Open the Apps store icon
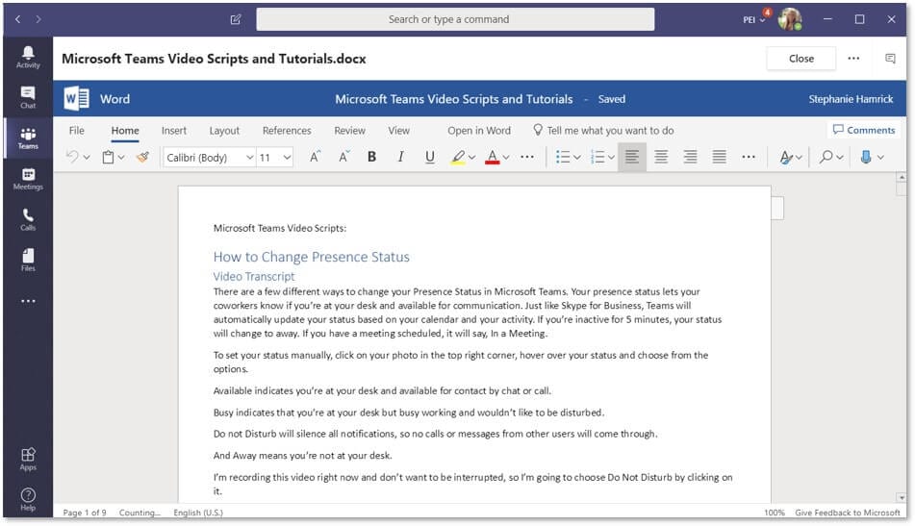Image resolution: width=915 pixels, height=526 pixels. [28, 460]
